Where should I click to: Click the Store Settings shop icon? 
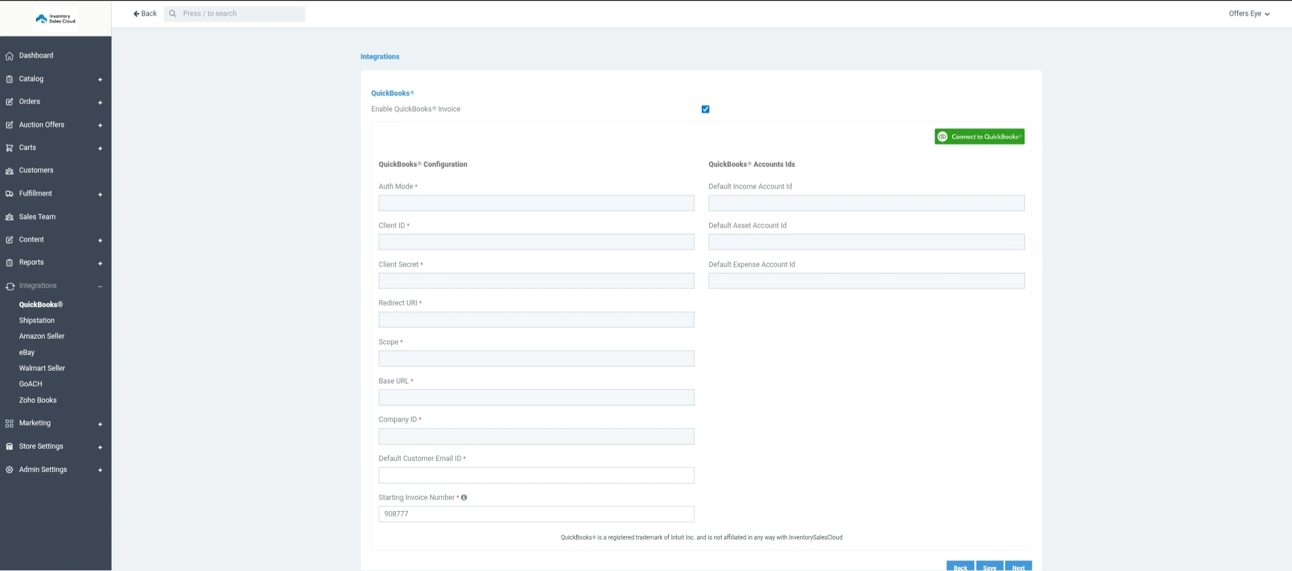click(x=9, y=446)
